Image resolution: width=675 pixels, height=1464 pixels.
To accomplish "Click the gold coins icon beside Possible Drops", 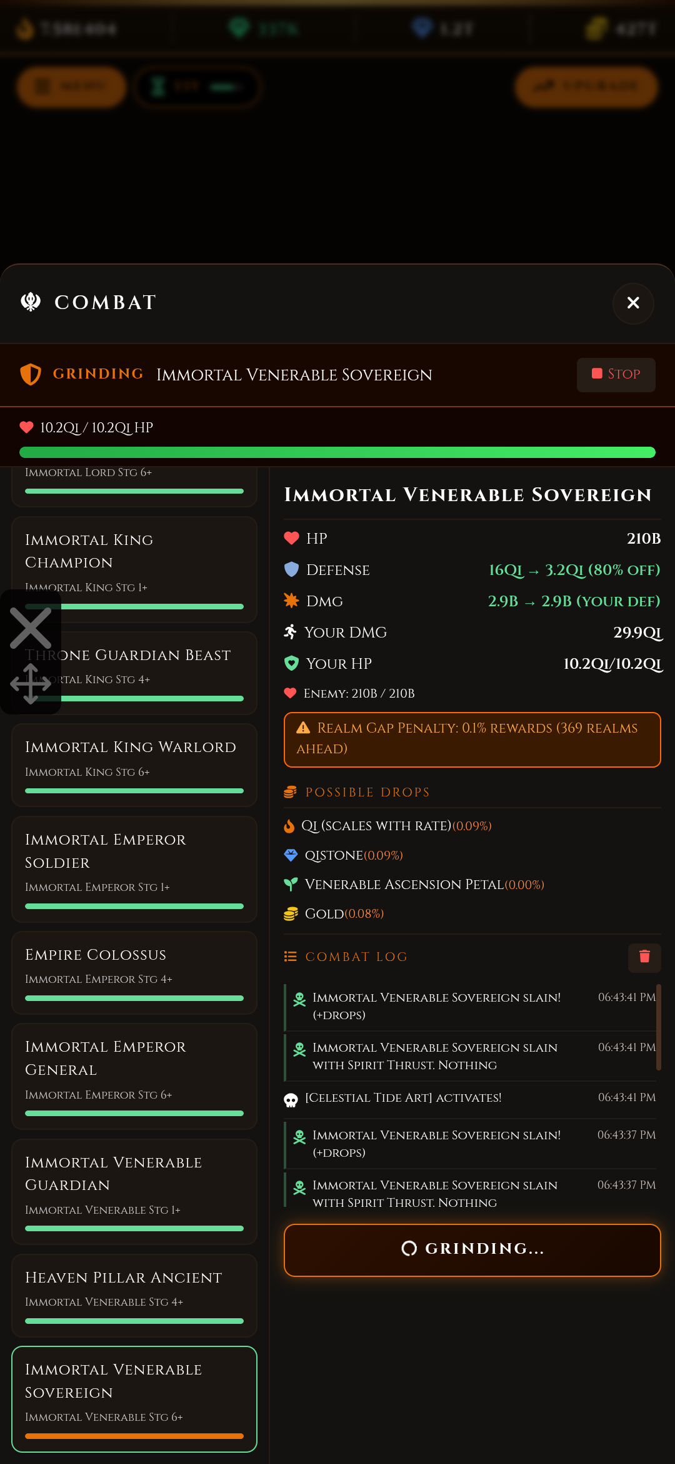I will pos(290,792).
